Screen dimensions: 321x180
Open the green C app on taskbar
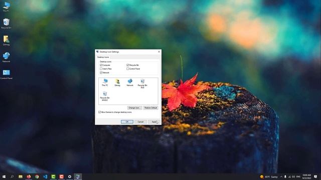[53, 176]
